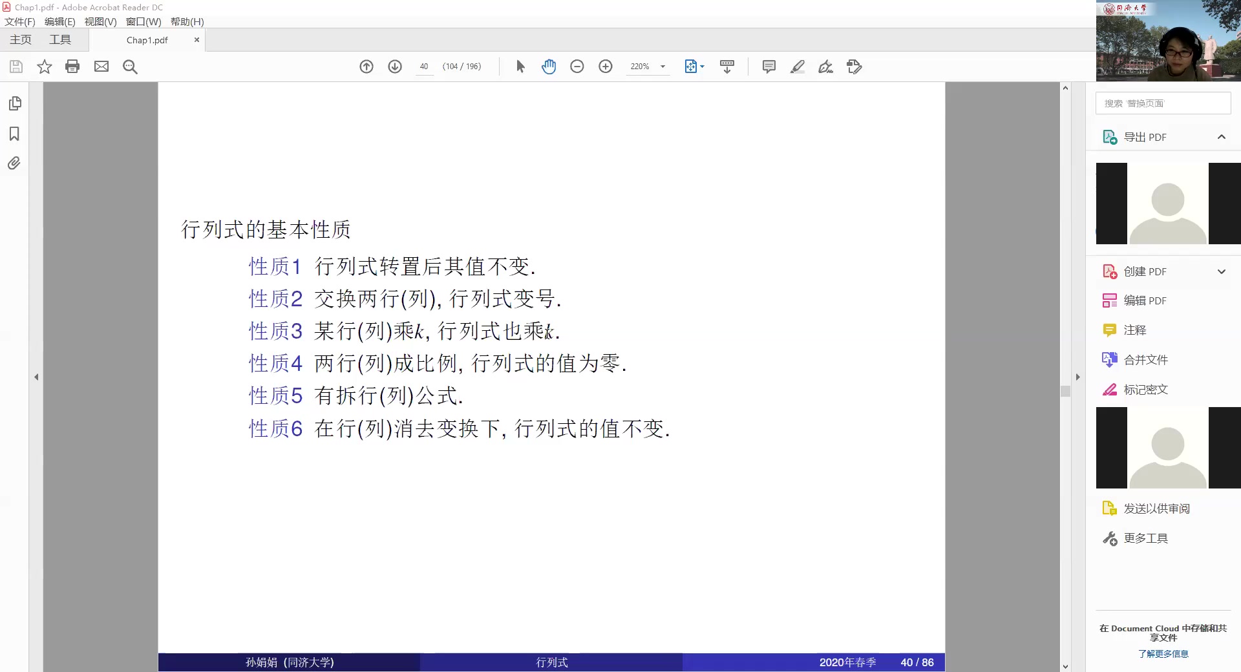Click the presenter webcam video thumbnail
This screenshot has width=1241, height=672.
pos(1169,41)
